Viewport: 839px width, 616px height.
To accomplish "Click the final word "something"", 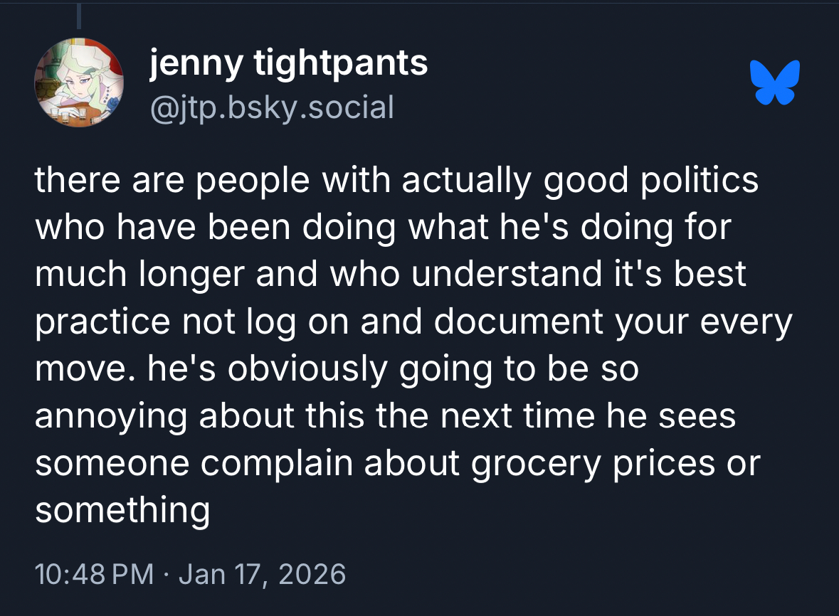I will (122, 511).
